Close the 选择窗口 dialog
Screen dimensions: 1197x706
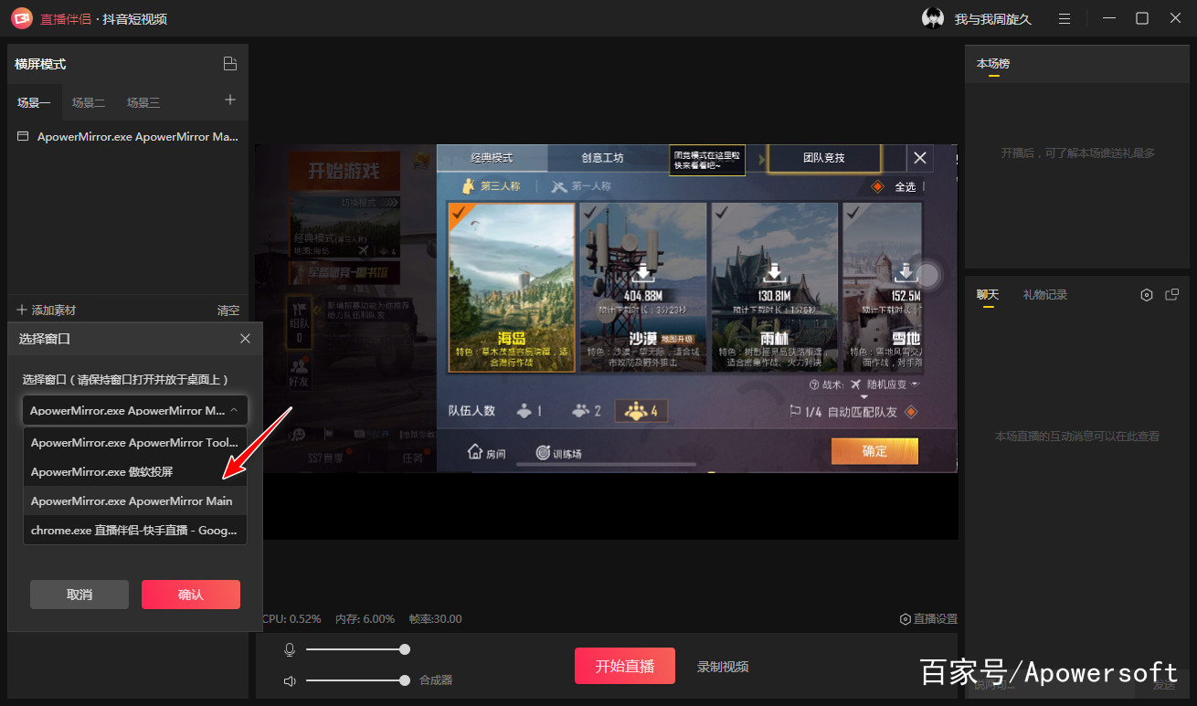pos(245,339)
